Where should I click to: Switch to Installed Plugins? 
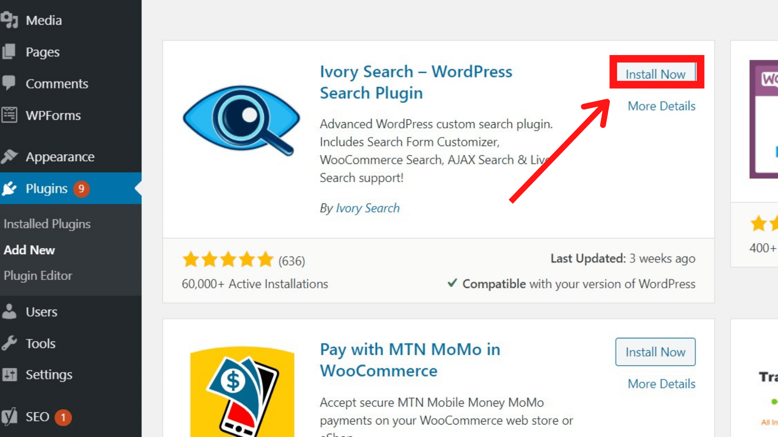tap(47, 224)
